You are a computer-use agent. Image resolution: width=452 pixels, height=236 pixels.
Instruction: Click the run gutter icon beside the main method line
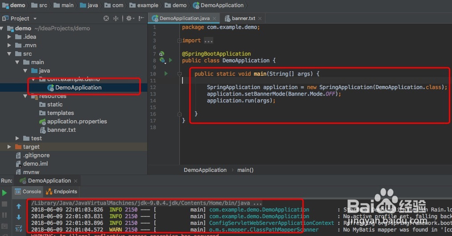(166, 74)
